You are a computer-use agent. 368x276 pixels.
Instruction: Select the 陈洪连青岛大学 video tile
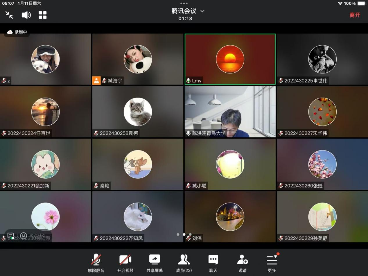click(x=230, y=112)
